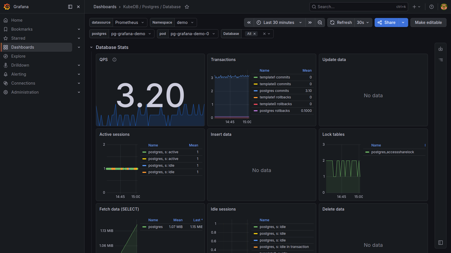Open Alerting in the sidebar
451x253 pixels.
19,74
